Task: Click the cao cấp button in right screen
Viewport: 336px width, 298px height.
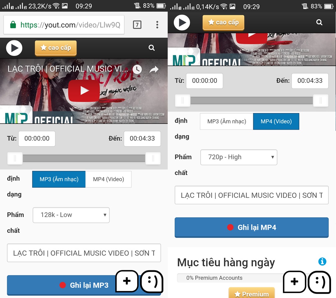Action: 223,22
